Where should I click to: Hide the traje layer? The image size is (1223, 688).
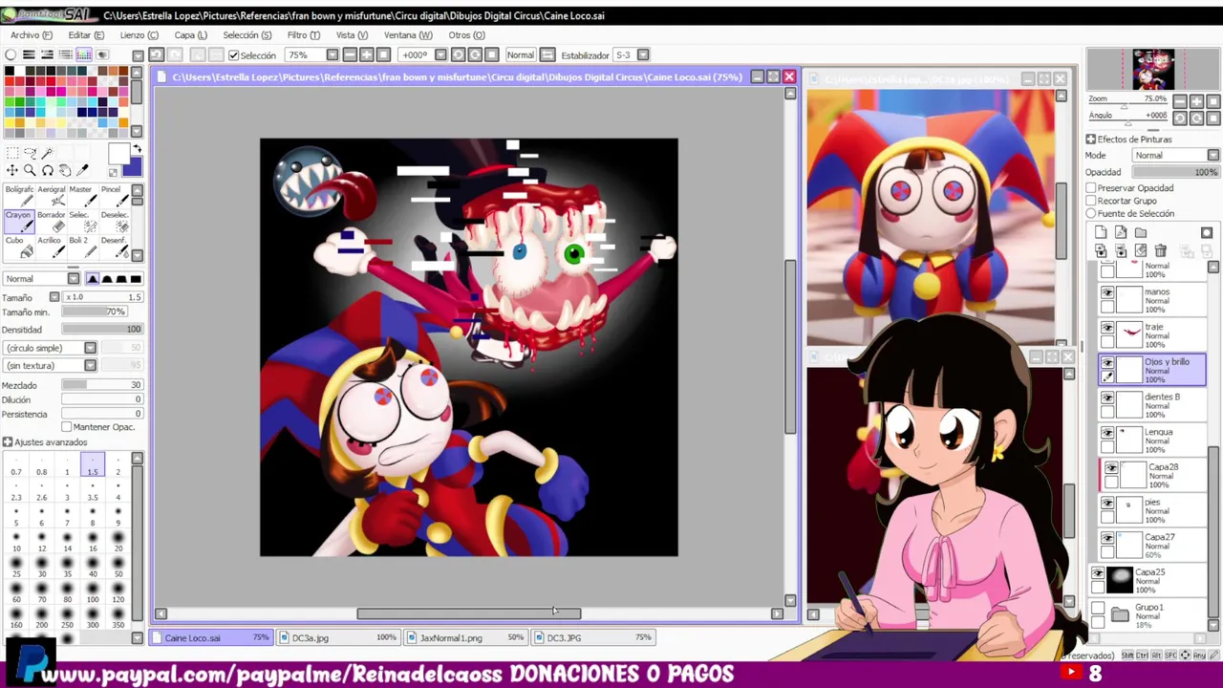[1107, 329]
